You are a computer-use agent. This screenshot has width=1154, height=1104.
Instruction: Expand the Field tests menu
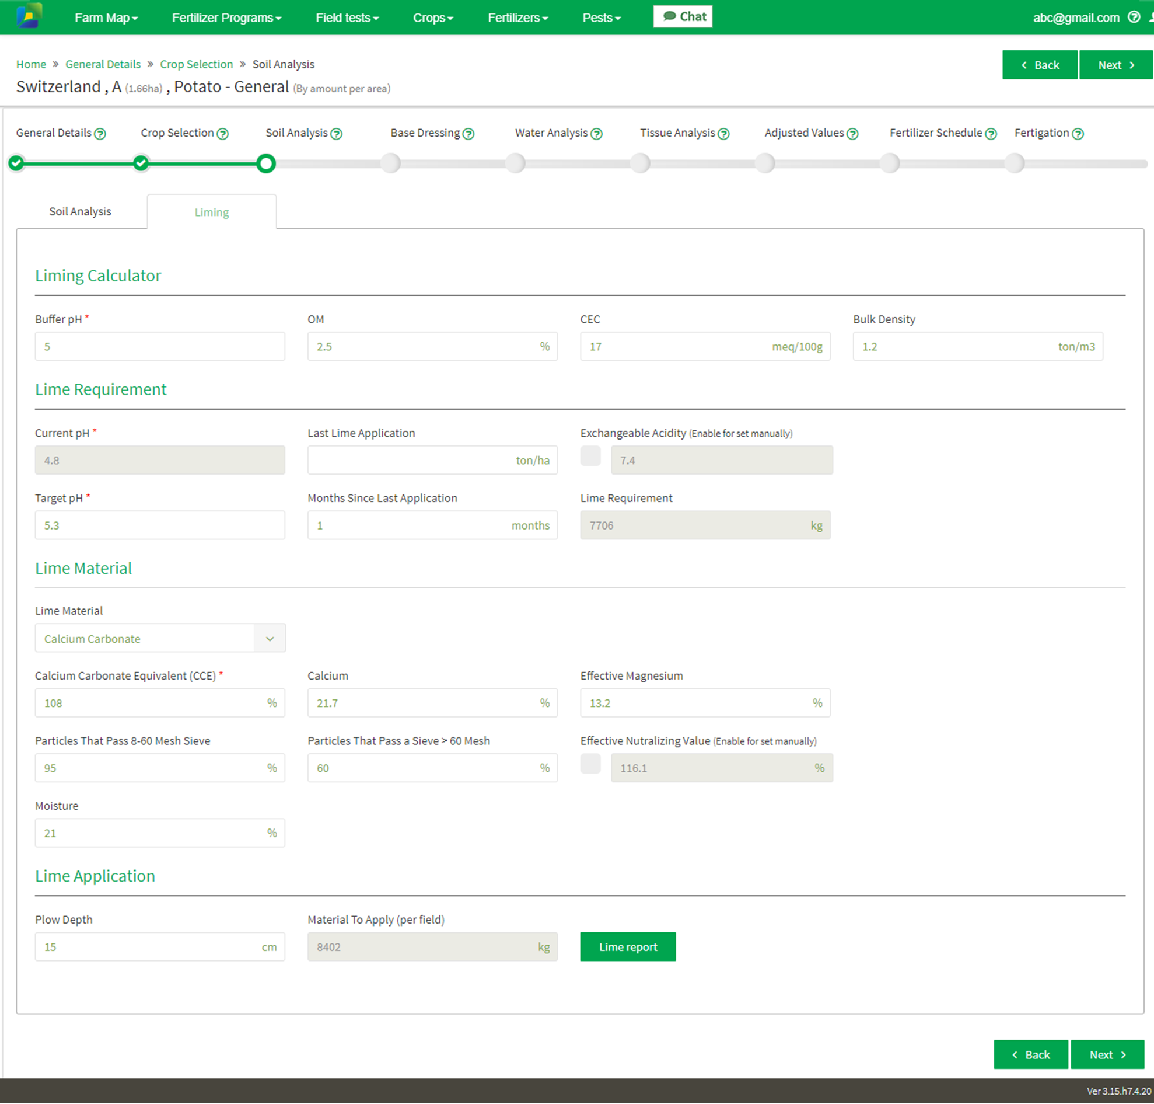click(347, 18)
